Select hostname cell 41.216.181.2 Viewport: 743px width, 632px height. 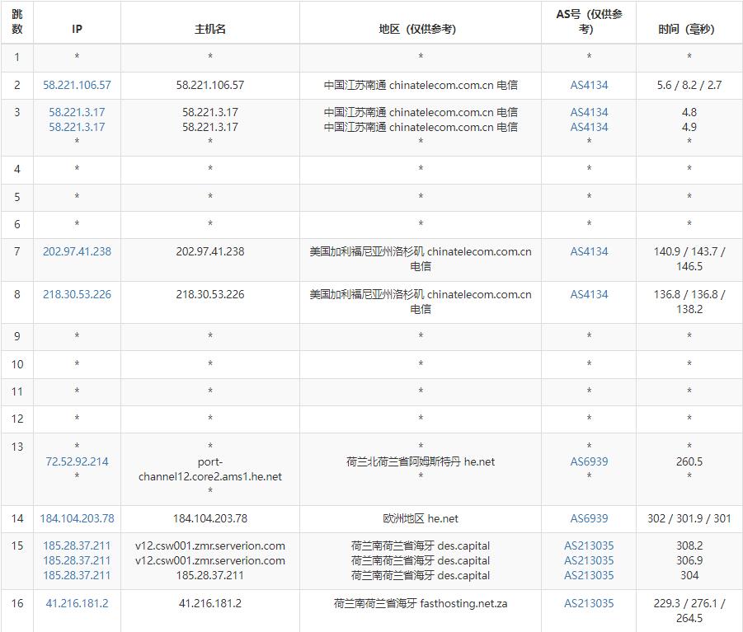pos(210,604)
